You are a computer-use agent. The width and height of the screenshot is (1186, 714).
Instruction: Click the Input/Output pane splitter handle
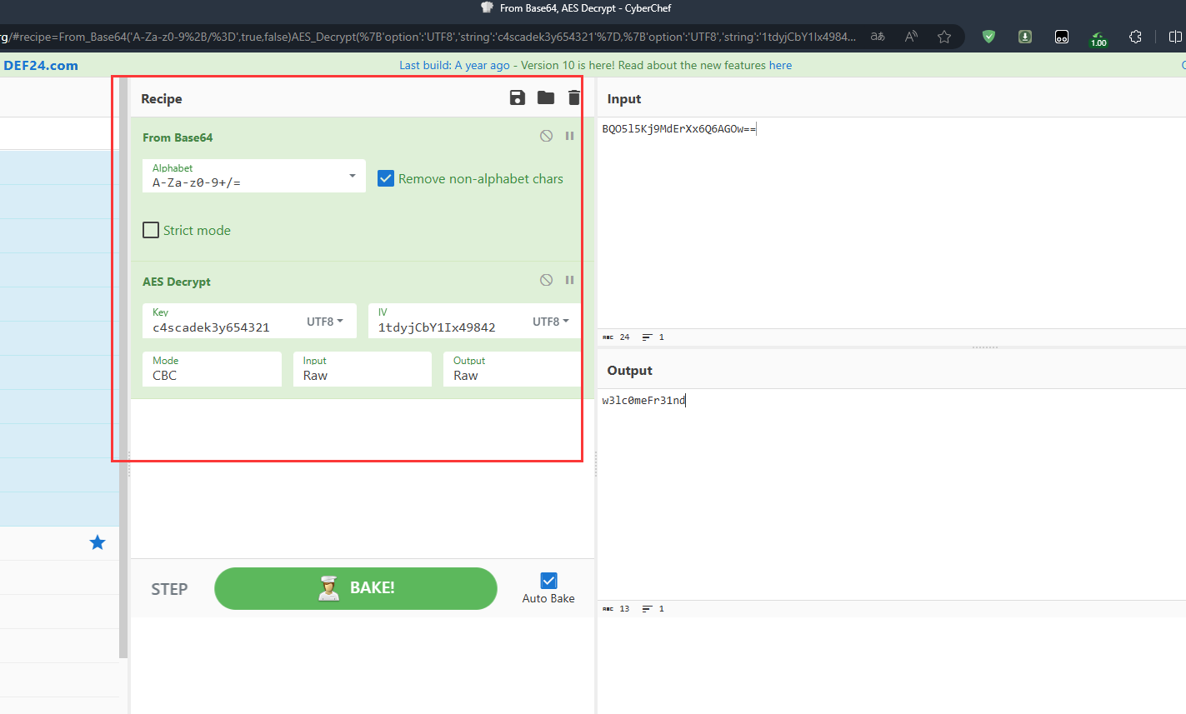pyautogui.click(x=984, y=347)
